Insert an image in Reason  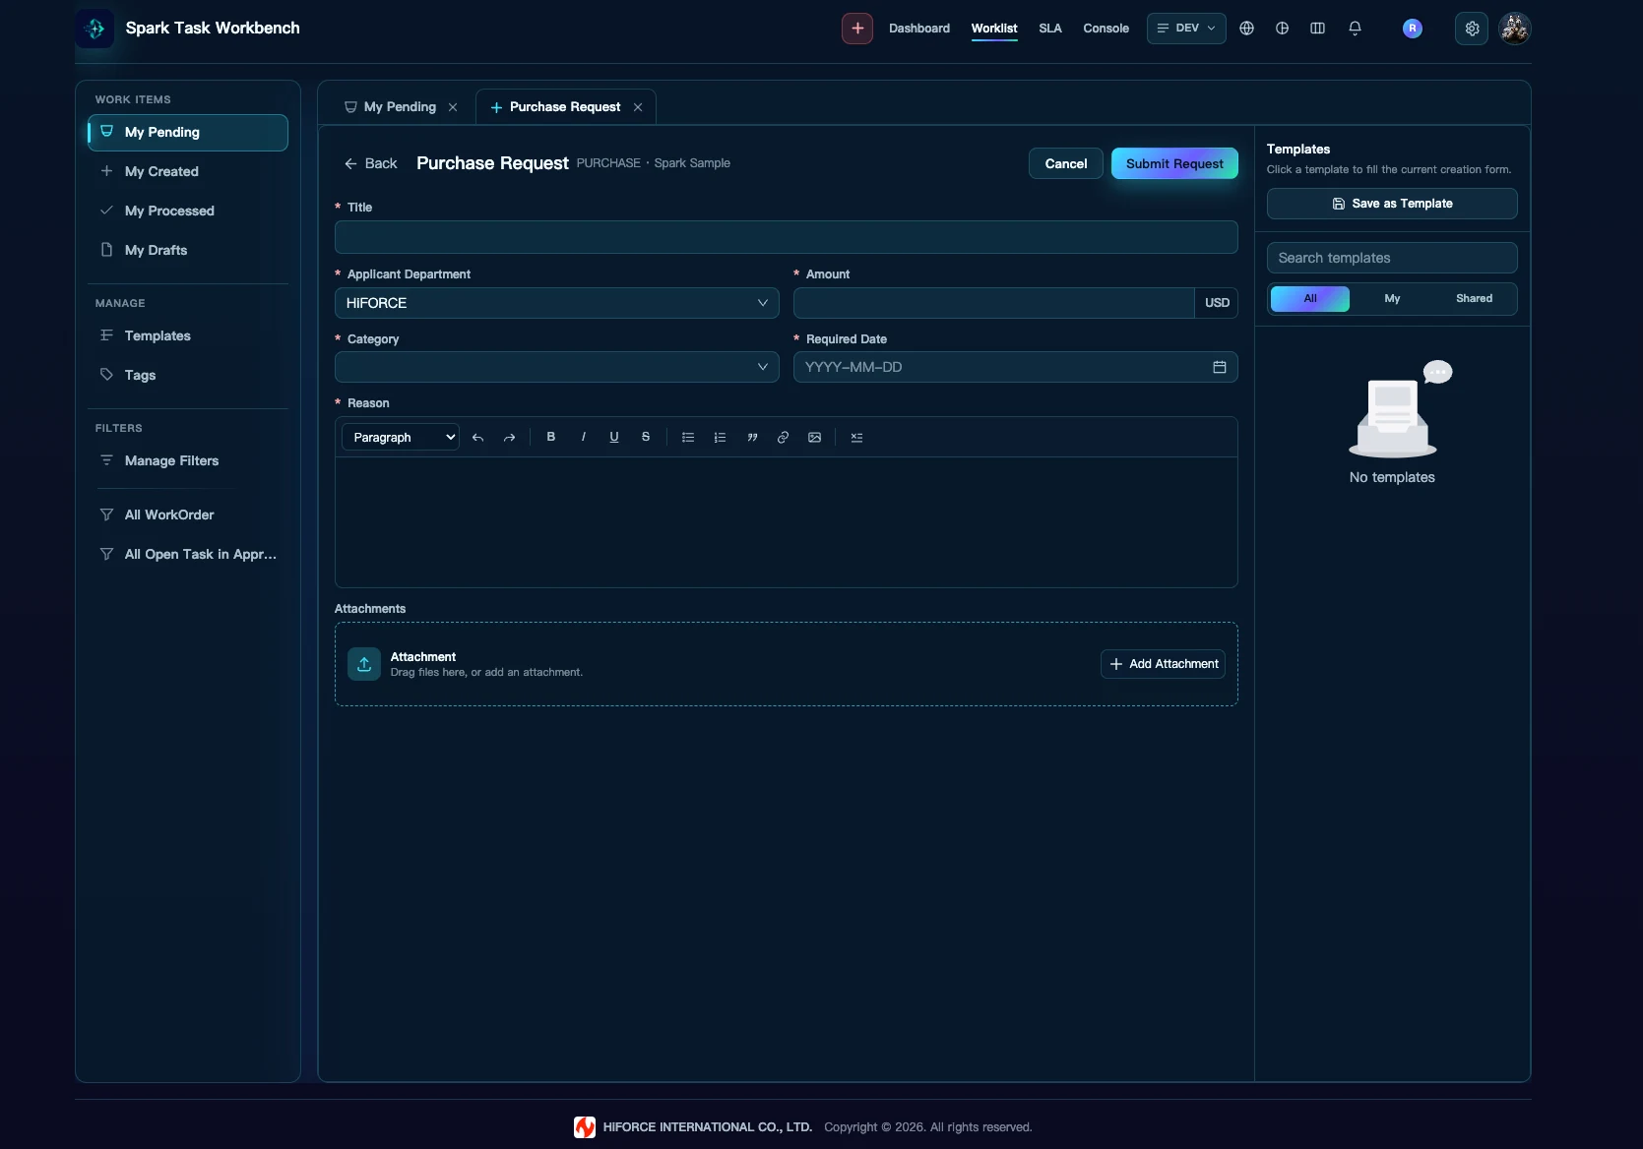pos(814,438)
